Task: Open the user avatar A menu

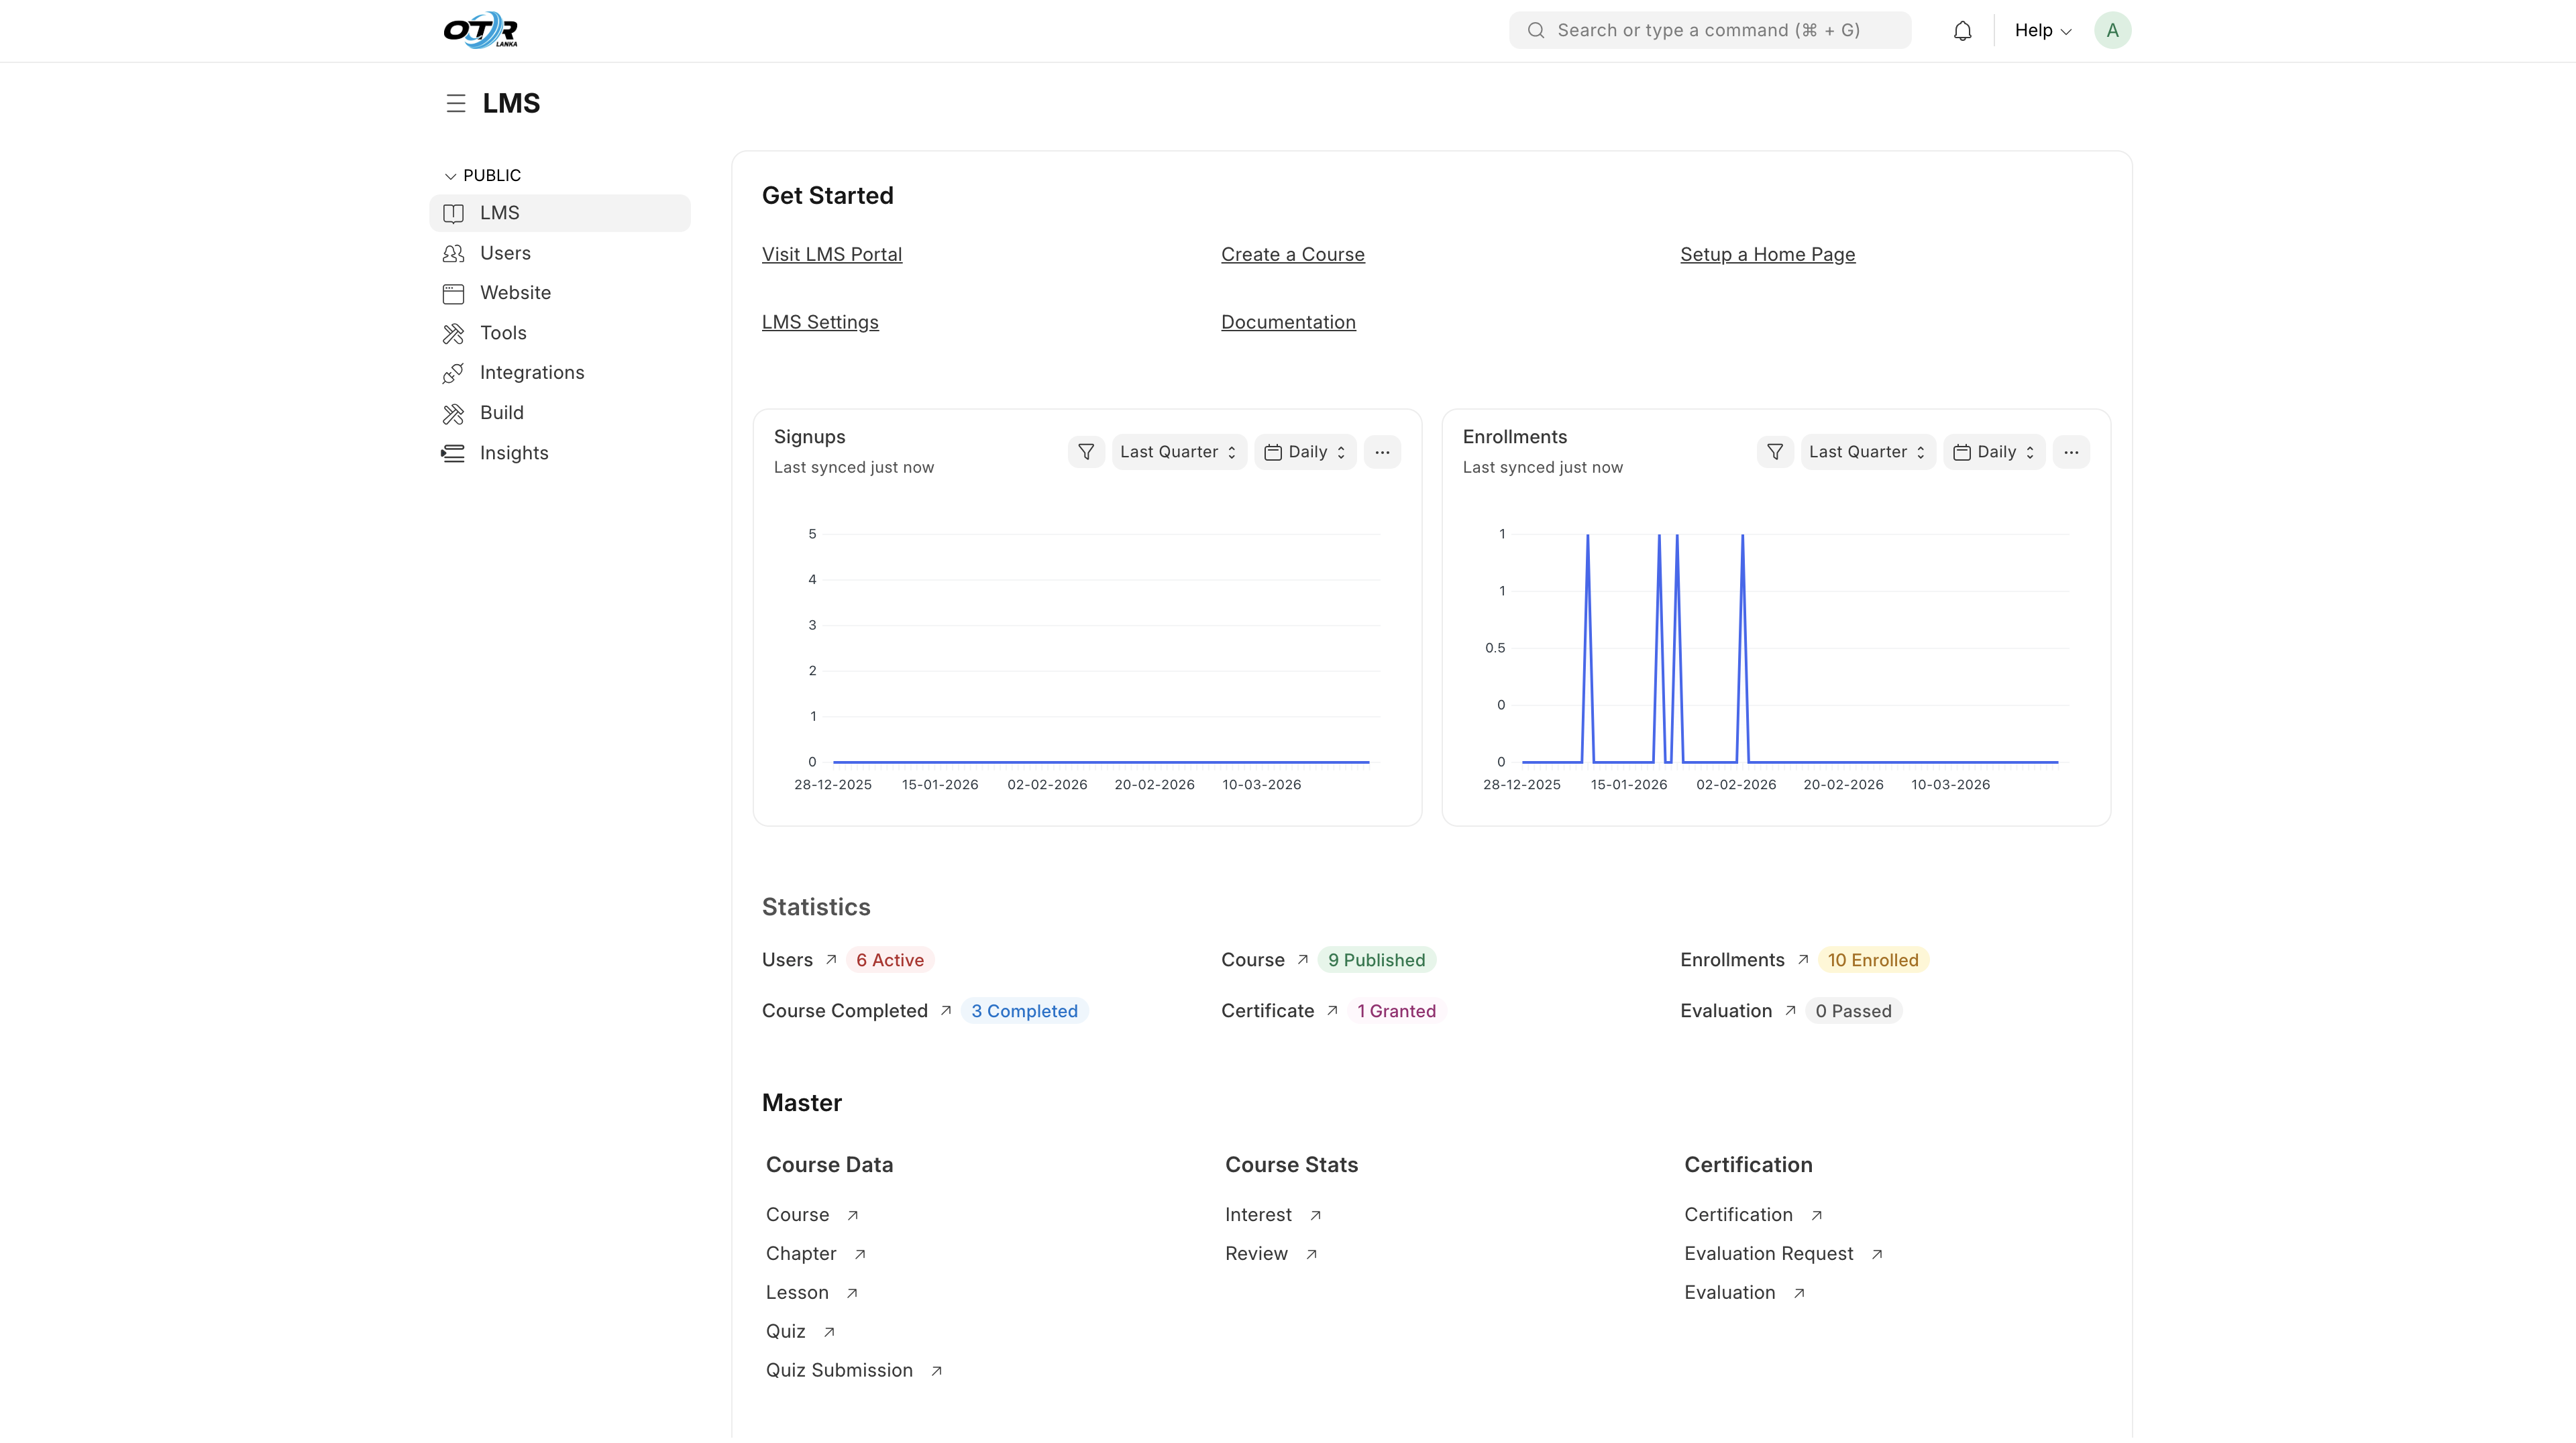Action: coord(2112,31)
